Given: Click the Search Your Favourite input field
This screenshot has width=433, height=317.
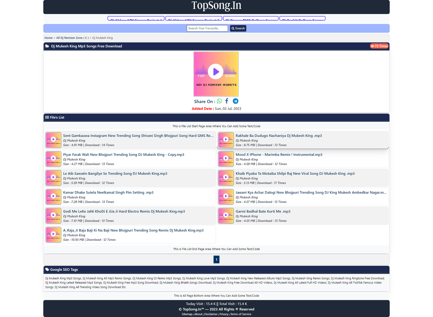Looking at the screenshot, I should [x=207, y=28].
